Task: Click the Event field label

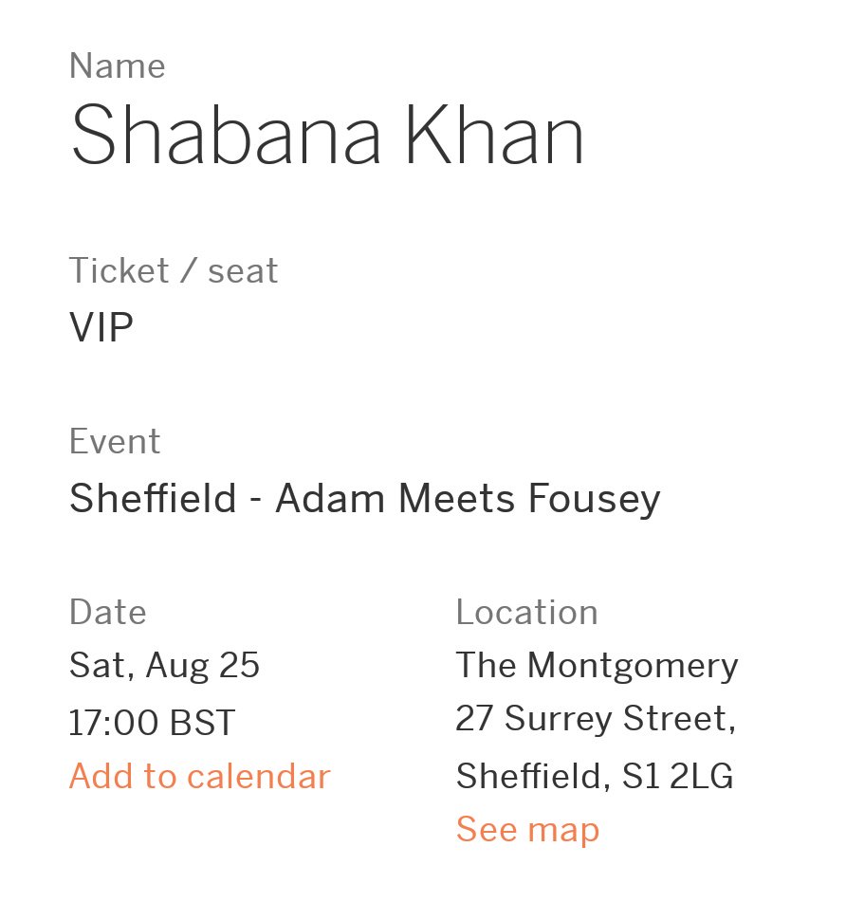Action: [115, 441]
